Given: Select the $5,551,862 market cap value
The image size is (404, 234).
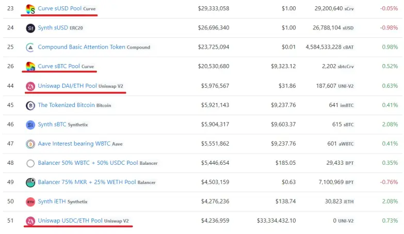Looking at the screenshot, I should tap(215, 144).
